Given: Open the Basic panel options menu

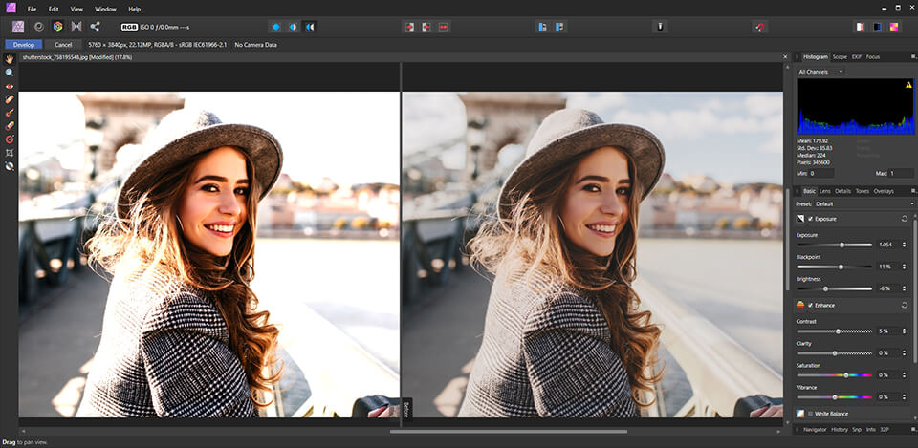Looking at the screenshot, I should [913, 191].
